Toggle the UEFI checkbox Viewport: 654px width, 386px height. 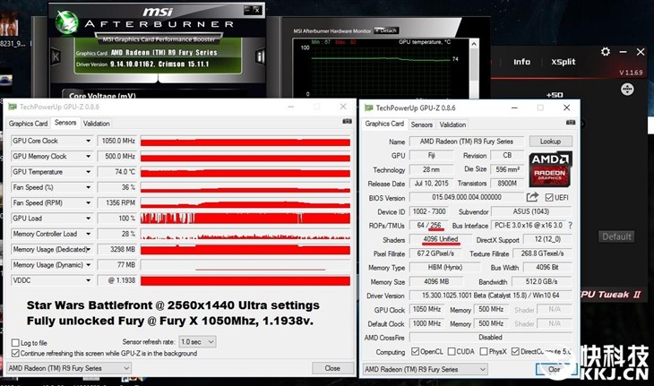coord(549,197)
